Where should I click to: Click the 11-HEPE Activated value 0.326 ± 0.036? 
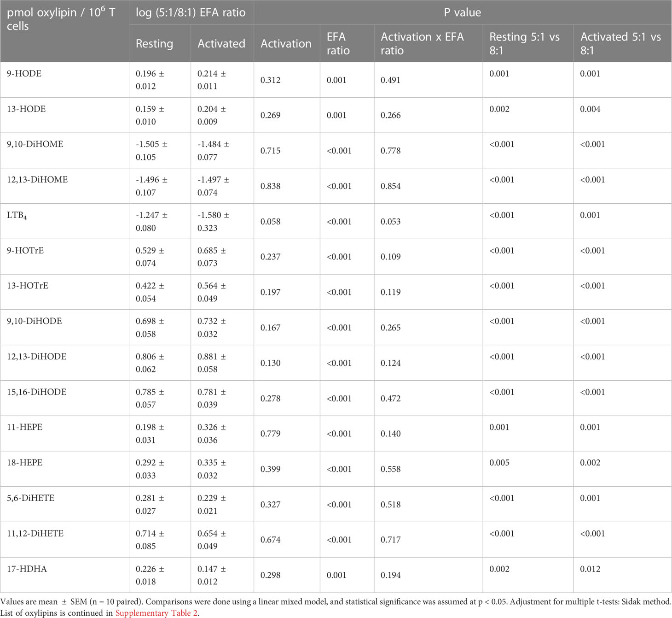tap(212, 434)
